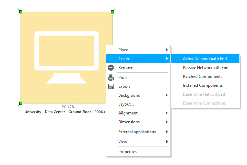Click the University - Data Center location label
This screenshot has width=247, height=165.
point(65,112)
